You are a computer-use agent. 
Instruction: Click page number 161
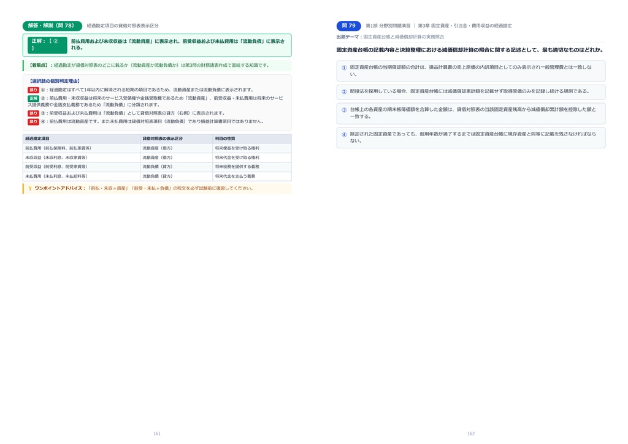click(157, 434)
